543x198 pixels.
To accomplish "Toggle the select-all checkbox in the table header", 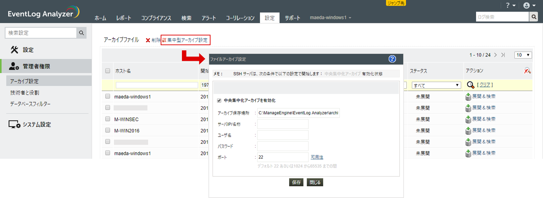I will pyautogui.click(x=108, y=71).
